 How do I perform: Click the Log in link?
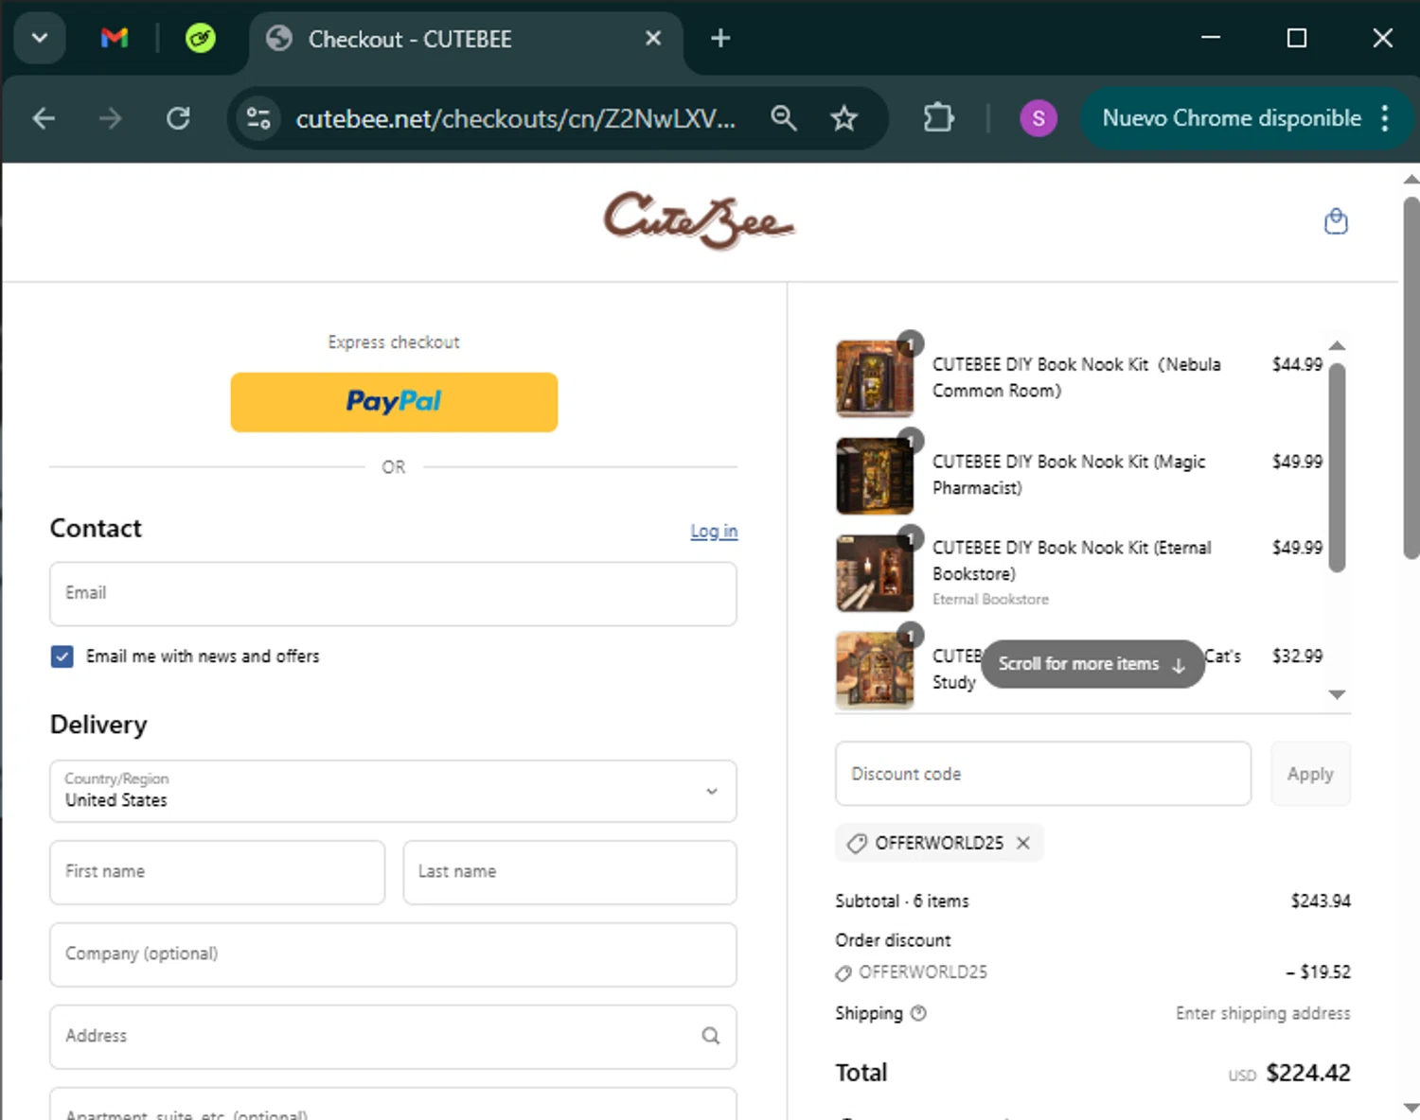click(x=714, y=531)
